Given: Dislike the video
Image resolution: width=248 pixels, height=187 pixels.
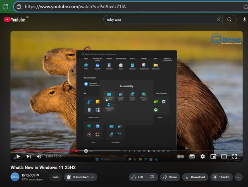Looking at the screenshot, I should pyautogui.click(x=152, y=177).
